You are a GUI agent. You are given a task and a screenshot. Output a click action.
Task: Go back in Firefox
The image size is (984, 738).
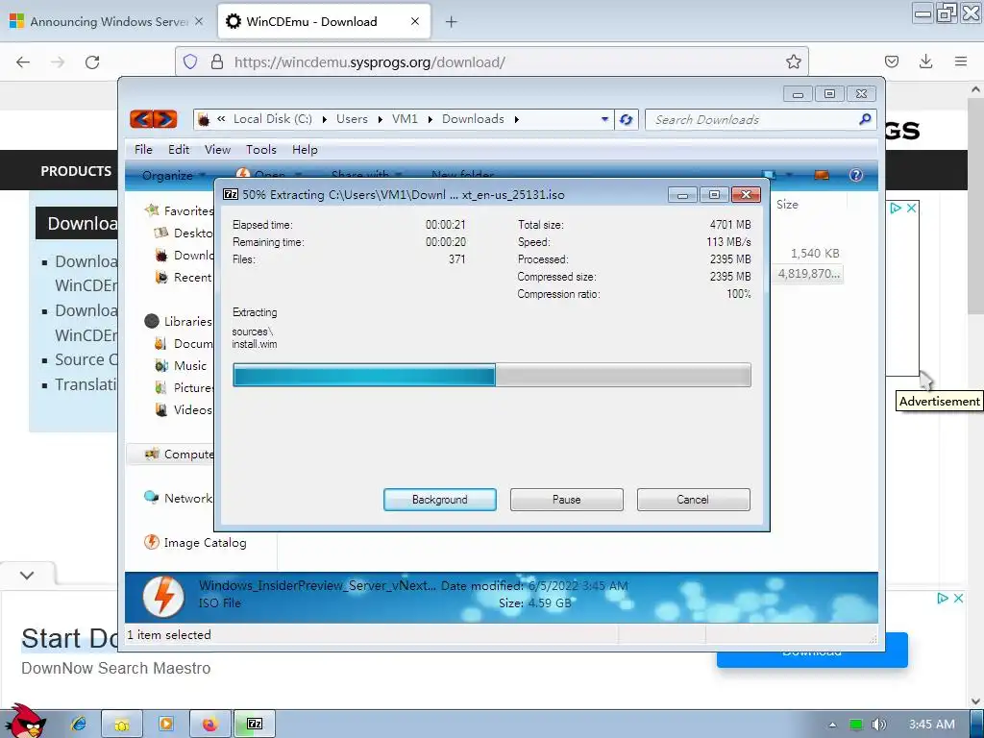pos(23,62)
